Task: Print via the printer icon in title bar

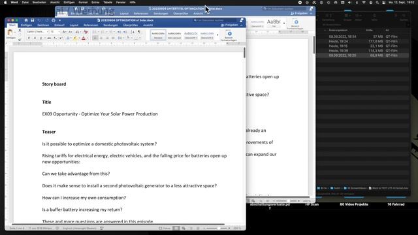Action: click(x=54, y=20)
